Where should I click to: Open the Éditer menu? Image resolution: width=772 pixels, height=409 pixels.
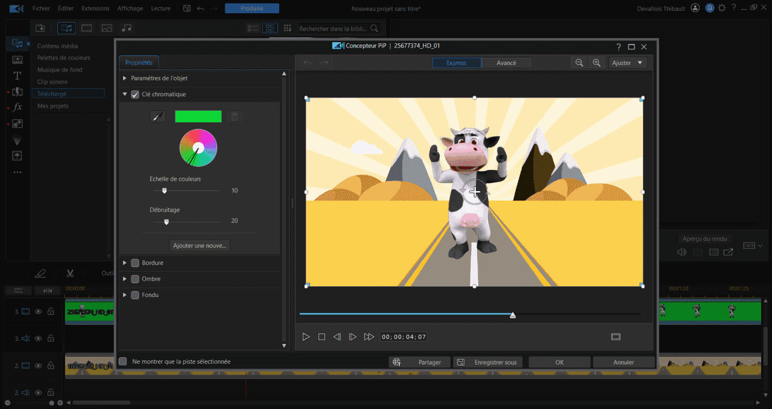click(x=66, y=8)
